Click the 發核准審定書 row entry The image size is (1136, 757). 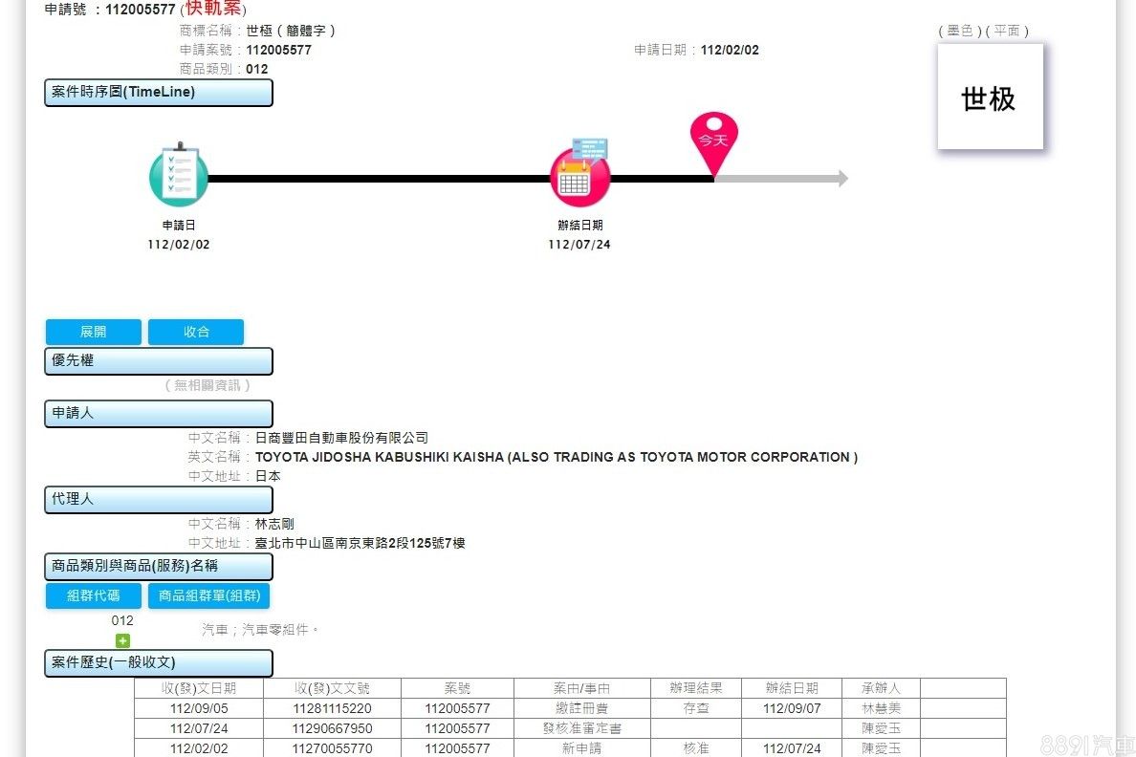pyautogui.click(x=581, y=728)
